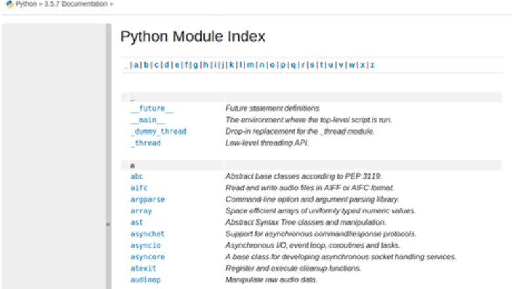
Task: Open the Python breadcrumb link
Action: (26, 4)
